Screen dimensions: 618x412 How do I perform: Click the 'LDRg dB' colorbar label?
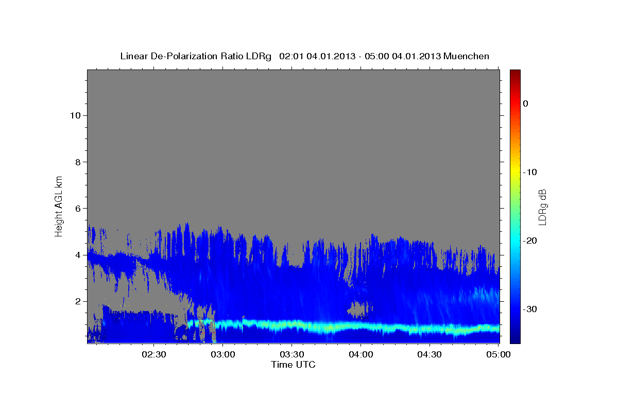point(542,207)
